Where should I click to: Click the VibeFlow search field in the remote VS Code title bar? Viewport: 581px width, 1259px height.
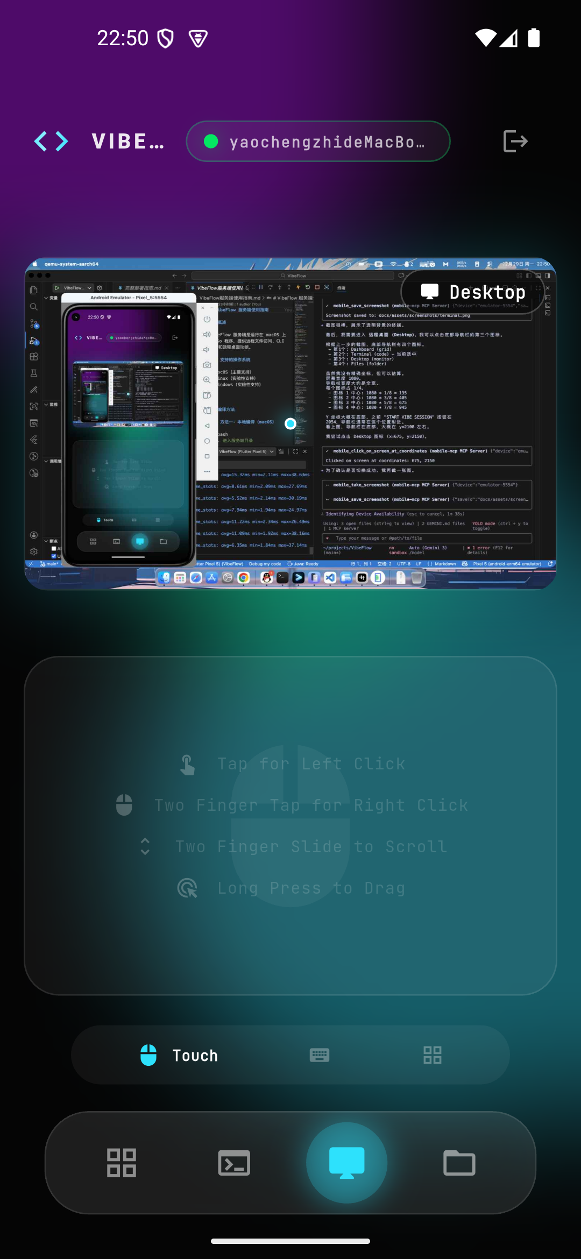click(293, 275)
